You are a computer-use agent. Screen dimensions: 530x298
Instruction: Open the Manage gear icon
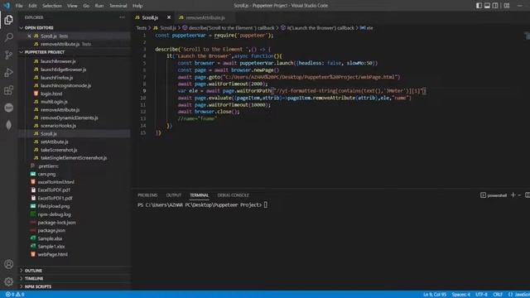(9, 281)
